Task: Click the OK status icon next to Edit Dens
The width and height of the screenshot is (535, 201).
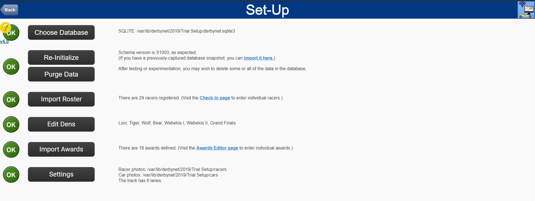Action: coord(11,124)
